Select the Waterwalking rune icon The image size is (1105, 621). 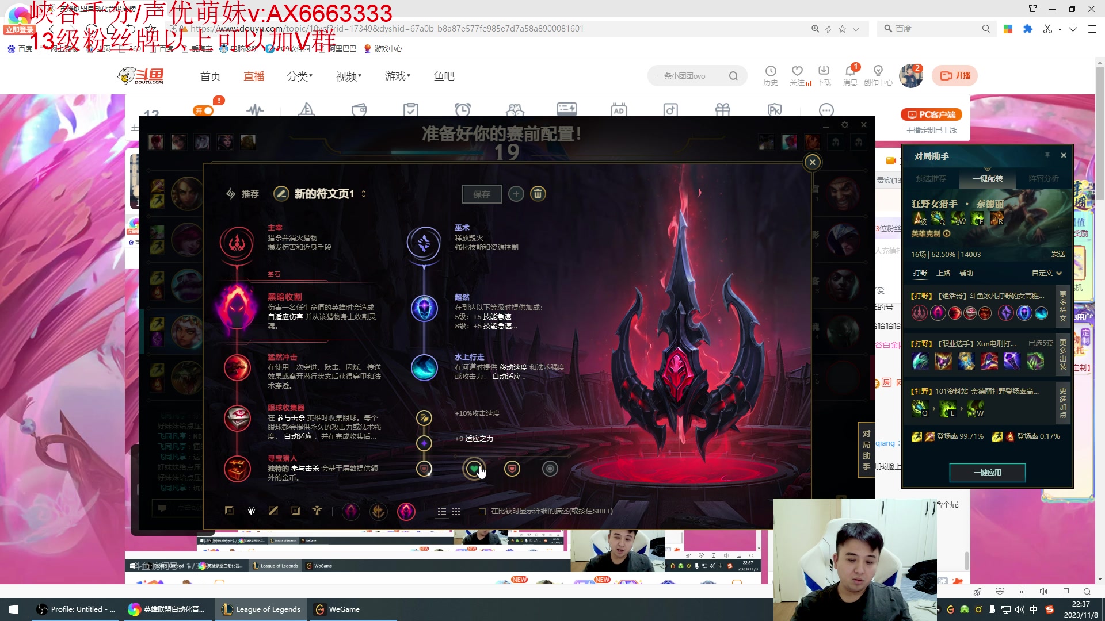click(424, 368)
